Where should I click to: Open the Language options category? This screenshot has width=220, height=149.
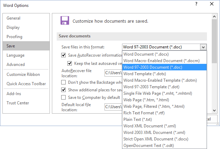[26, 55]
